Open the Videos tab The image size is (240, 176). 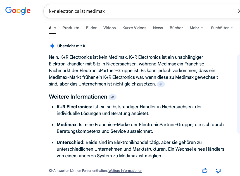110,28
